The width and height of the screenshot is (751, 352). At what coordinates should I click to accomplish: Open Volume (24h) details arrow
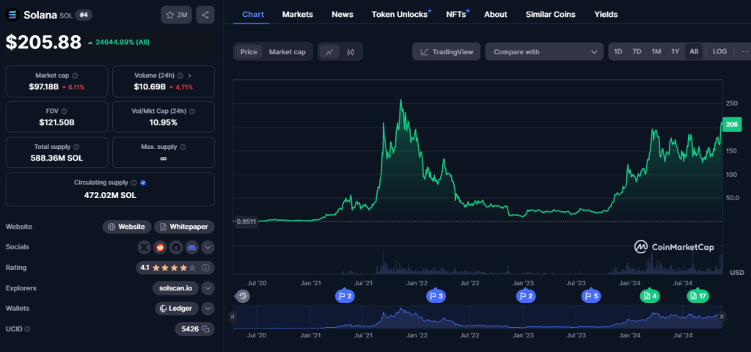tap(190, 76)
